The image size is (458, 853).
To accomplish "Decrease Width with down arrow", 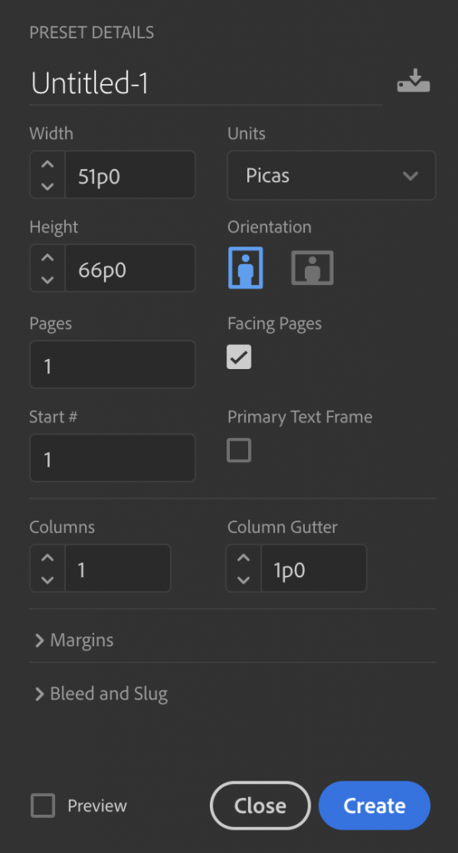I will pyautogui.click(x=47, y=186).
